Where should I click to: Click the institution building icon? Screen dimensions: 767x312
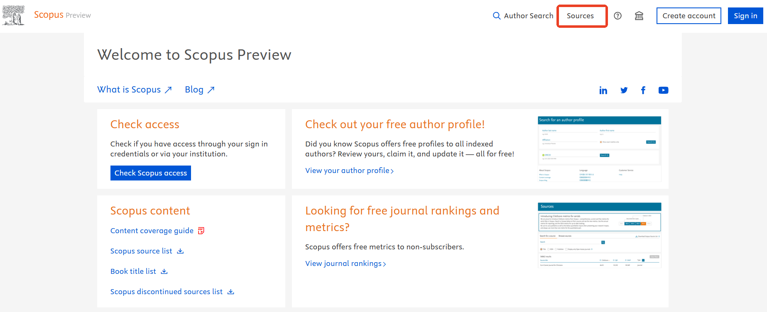tap(639, 16)
